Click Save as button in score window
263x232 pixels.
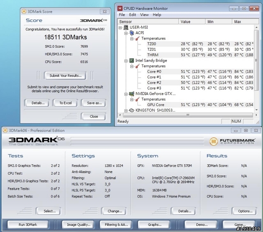pyautogui.click(x=93, y=103)
